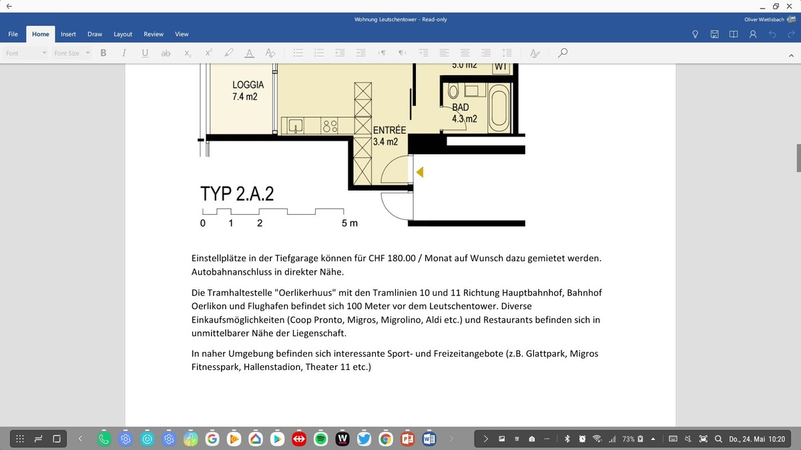Center align the text
801x450 pixels.
coord(465,53)
